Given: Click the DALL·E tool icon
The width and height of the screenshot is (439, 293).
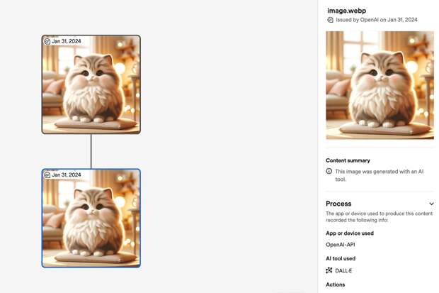Looking at the screenshot, I should pos(329,270).
